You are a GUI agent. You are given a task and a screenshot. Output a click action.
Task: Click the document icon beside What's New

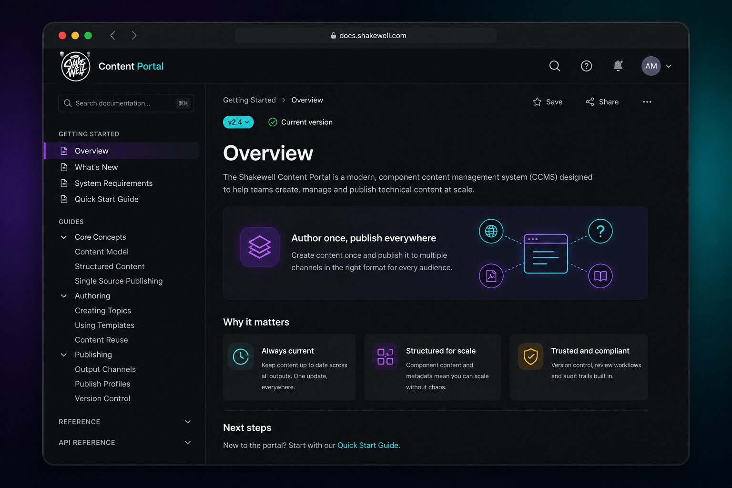pos(64,167)
